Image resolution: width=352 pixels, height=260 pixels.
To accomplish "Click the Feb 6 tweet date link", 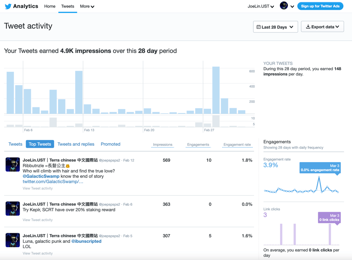I will [128, 204].
